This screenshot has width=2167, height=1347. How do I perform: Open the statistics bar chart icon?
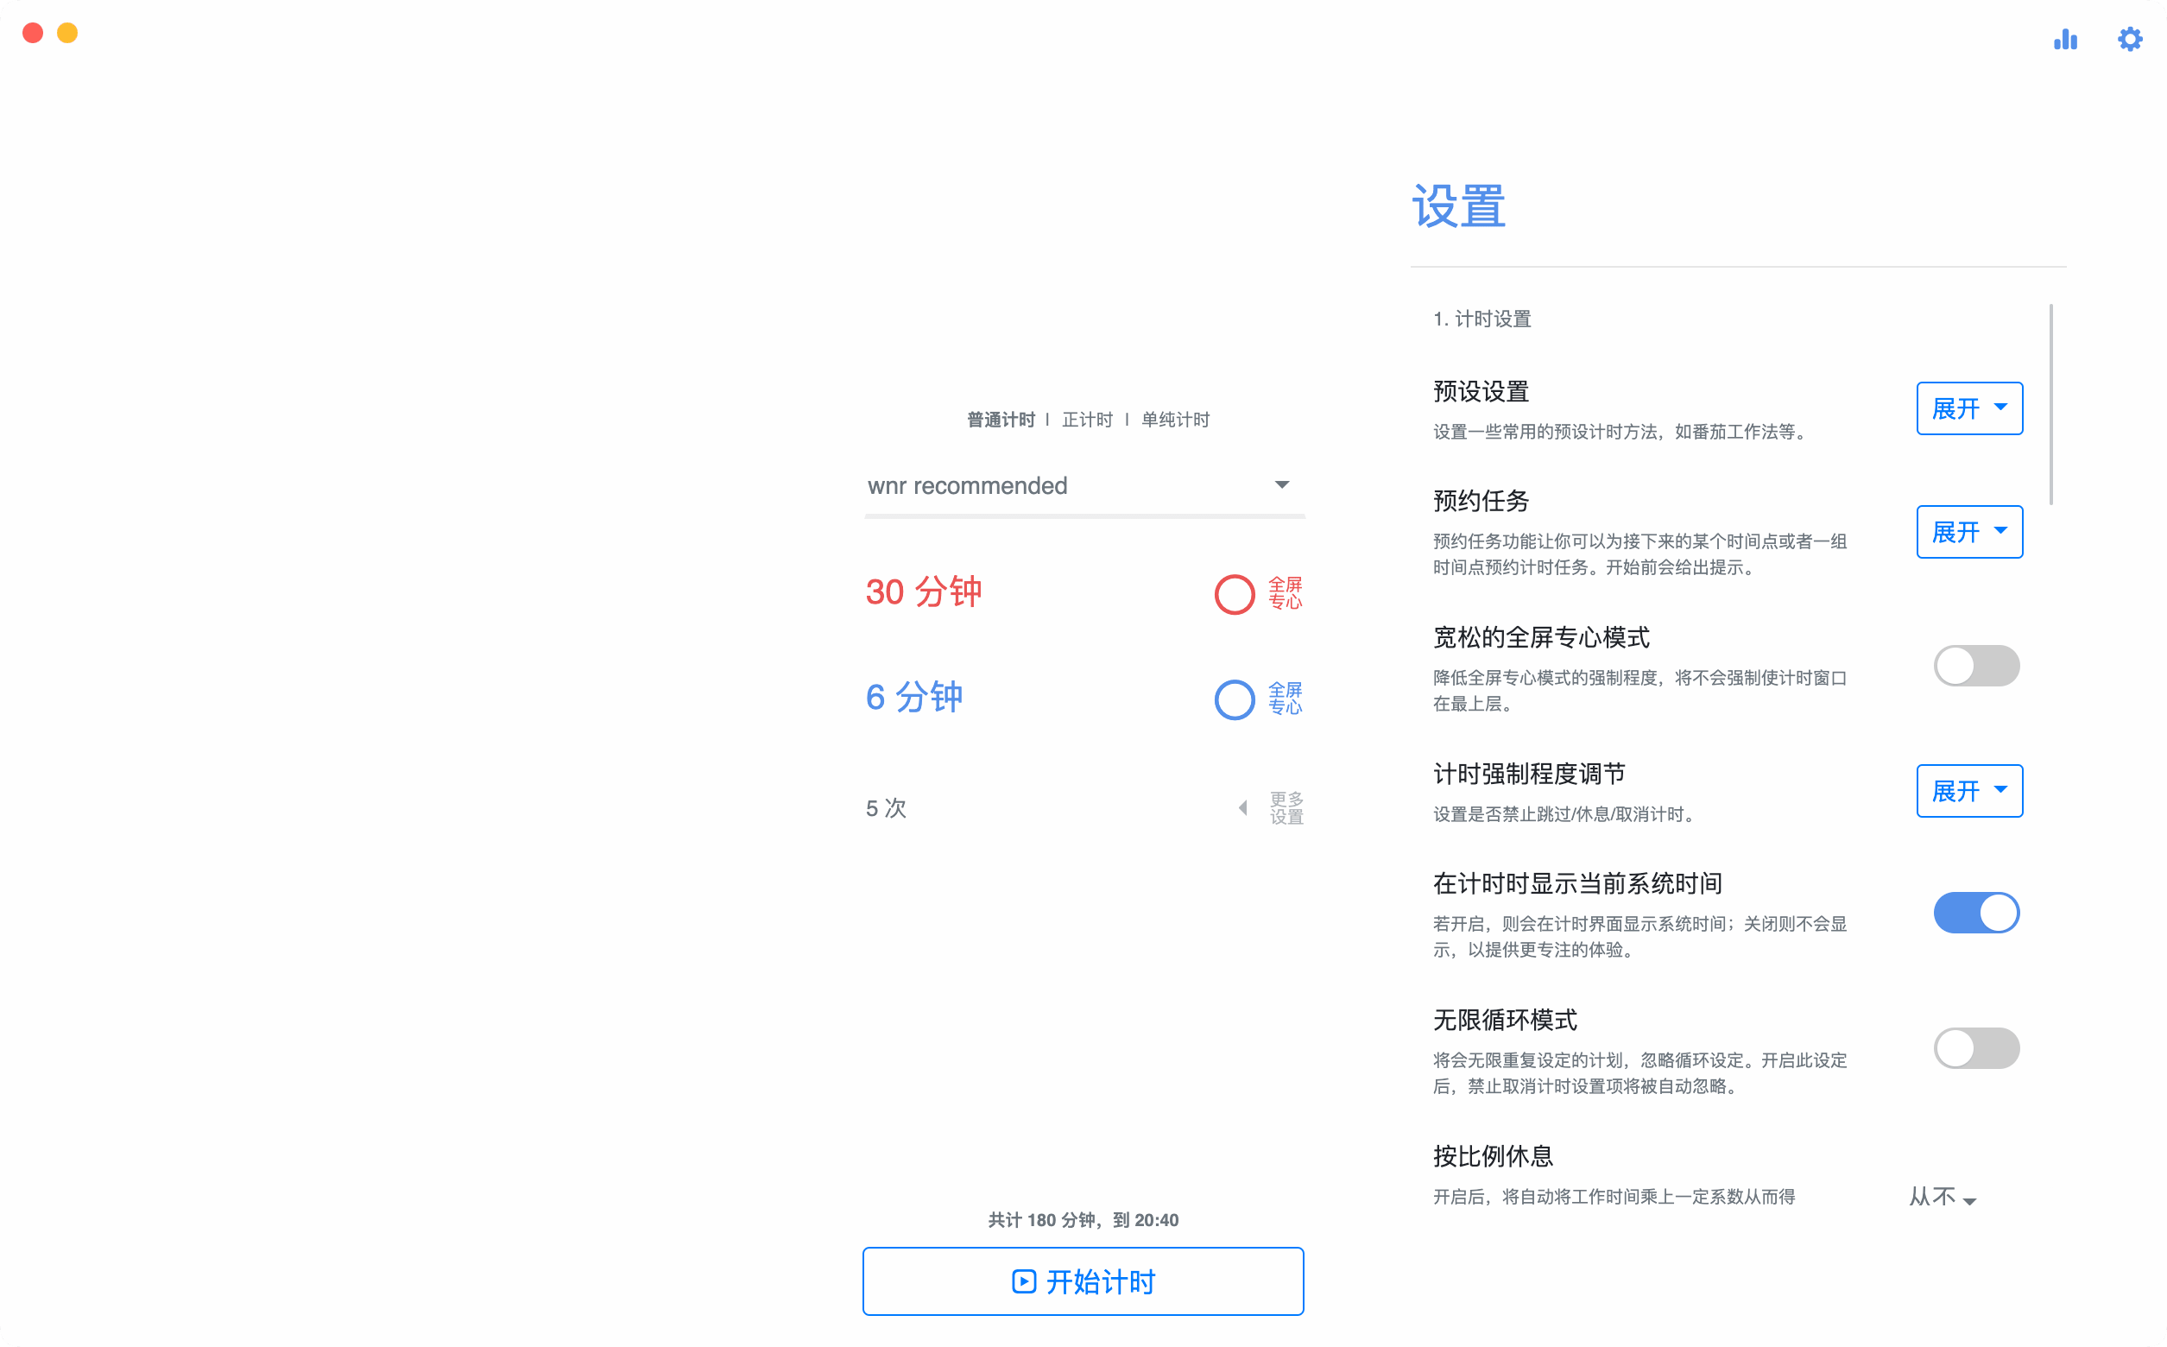point(2064,39)
